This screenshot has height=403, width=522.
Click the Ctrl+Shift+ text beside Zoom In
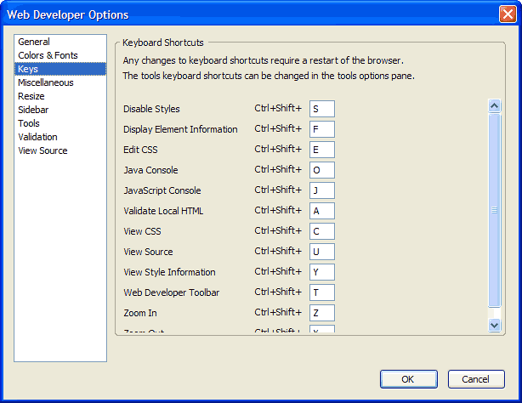tap(278, 312)
